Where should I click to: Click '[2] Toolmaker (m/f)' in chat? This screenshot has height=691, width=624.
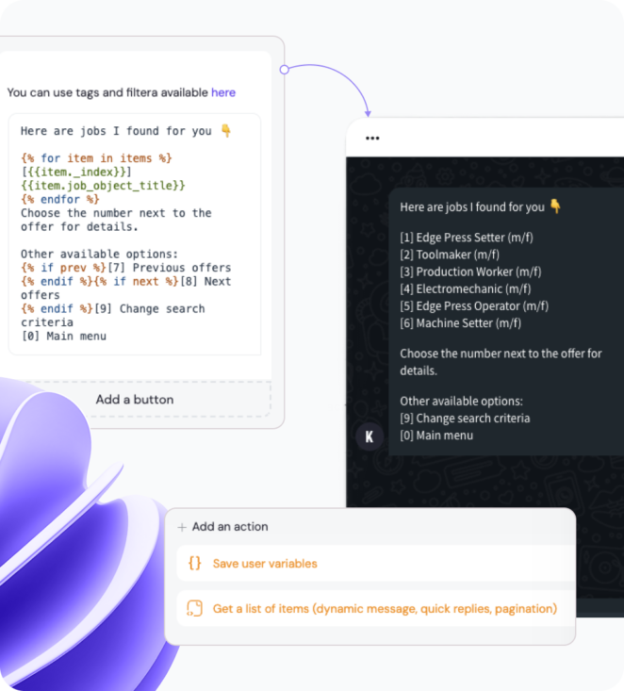click(x=450, y=255)
